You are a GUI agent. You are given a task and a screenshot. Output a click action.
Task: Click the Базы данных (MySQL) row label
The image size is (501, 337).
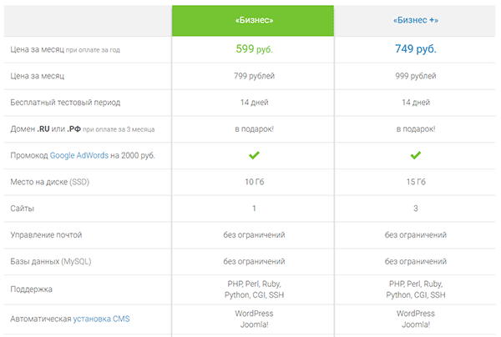[x=51, y=261]
